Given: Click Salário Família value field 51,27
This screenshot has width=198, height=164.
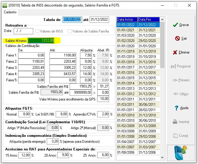Looking at the screenshot, I should pyautogui.click(x=103, y=86).
